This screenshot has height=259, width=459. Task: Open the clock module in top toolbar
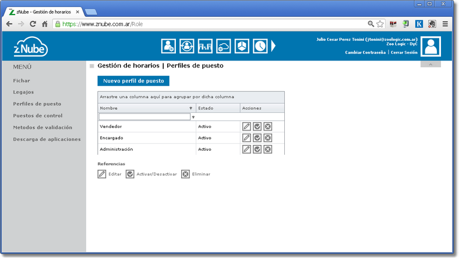tap(260, 46)
